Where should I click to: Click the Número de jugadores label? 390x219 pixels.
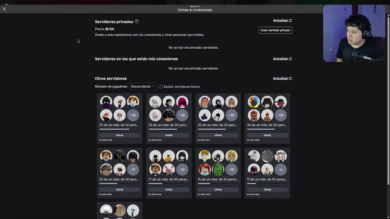click(x=111, y=87)
